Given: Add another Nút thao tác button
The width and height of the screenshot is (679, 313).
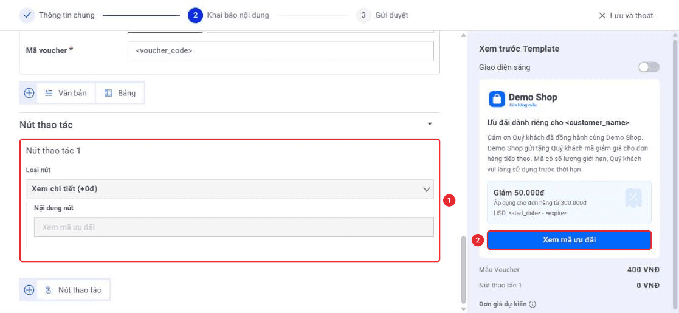Looking at the screenshot, I should pos(73,290).
